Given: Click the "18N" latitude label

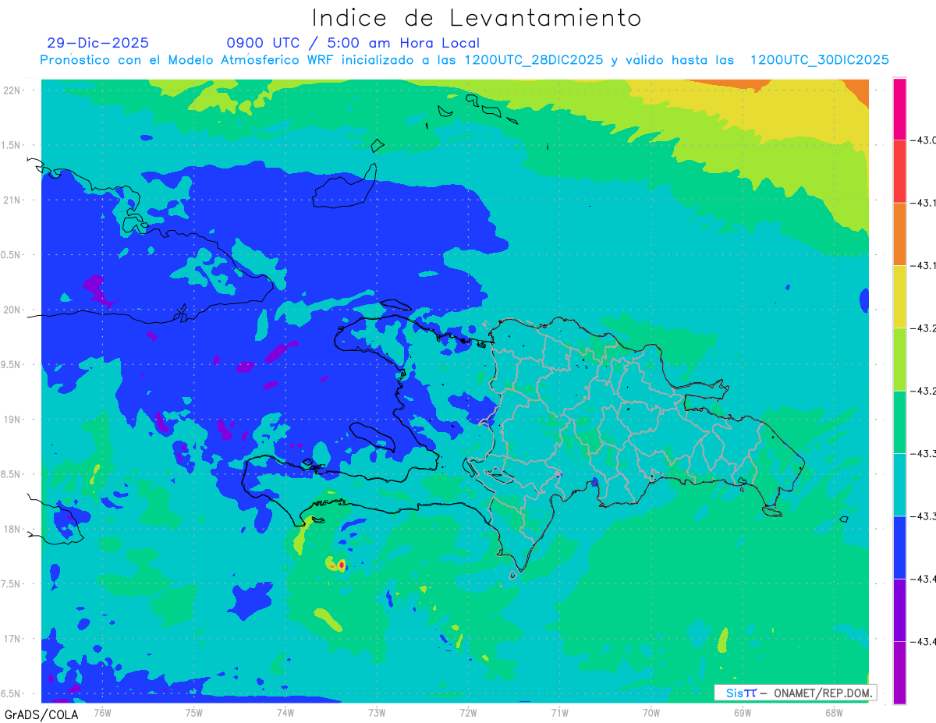Looking at the screenshot, I should tap(13, 529).
